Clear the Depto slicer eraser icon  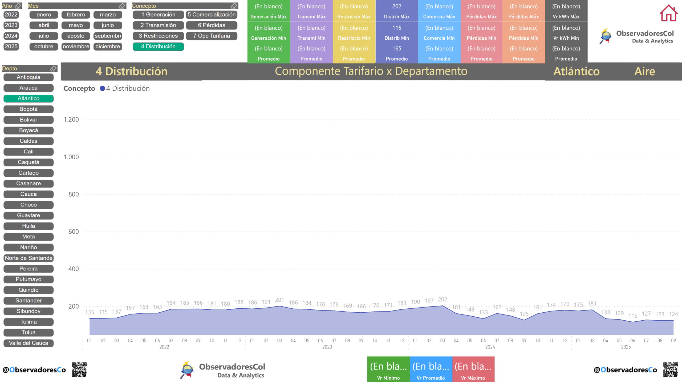[x=53, y=69]
